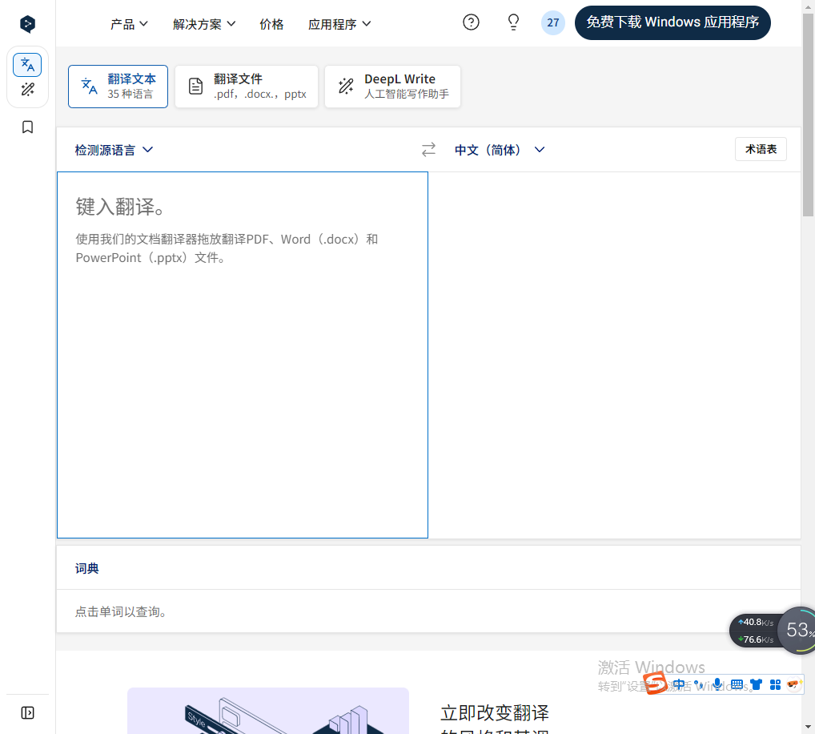815x734 pixels.
Task: Swap source and target languages
Action: click(x=428, y=150)
